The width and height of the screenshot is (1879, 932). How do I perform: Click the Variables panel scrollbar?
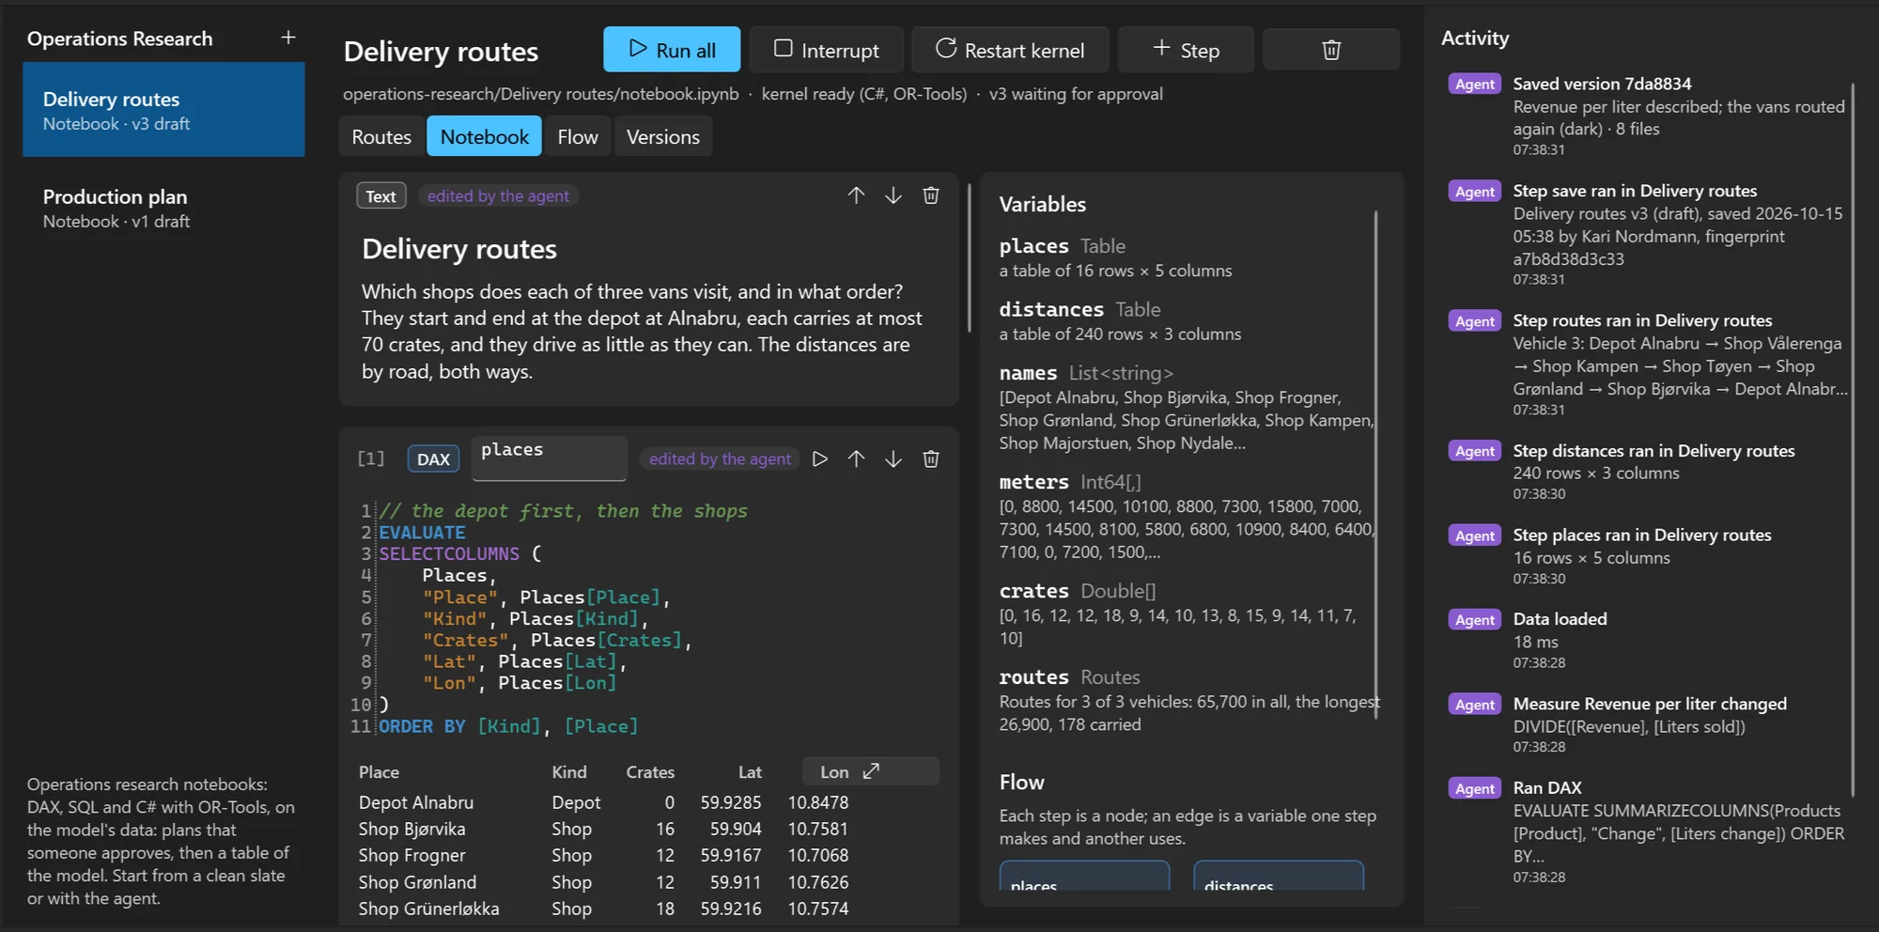[1375, 466]
